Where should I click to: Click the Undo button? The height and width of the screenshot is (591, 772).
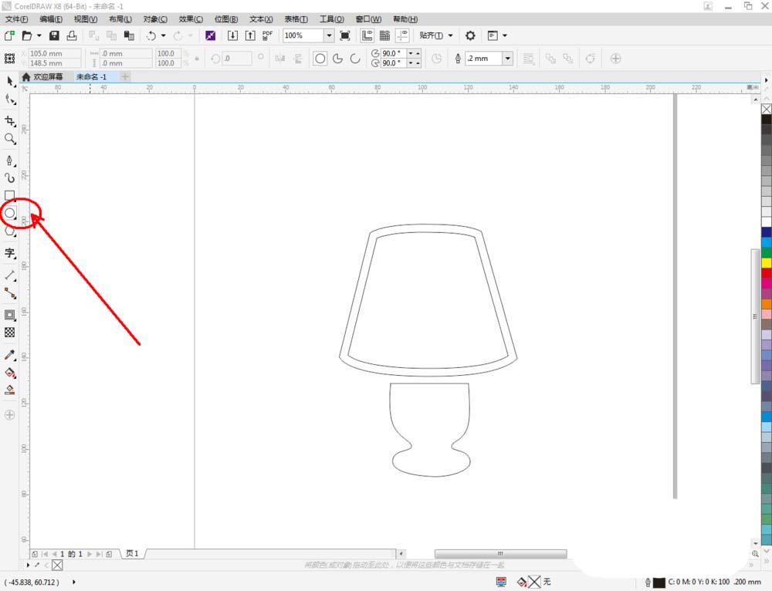click(151, 35)
